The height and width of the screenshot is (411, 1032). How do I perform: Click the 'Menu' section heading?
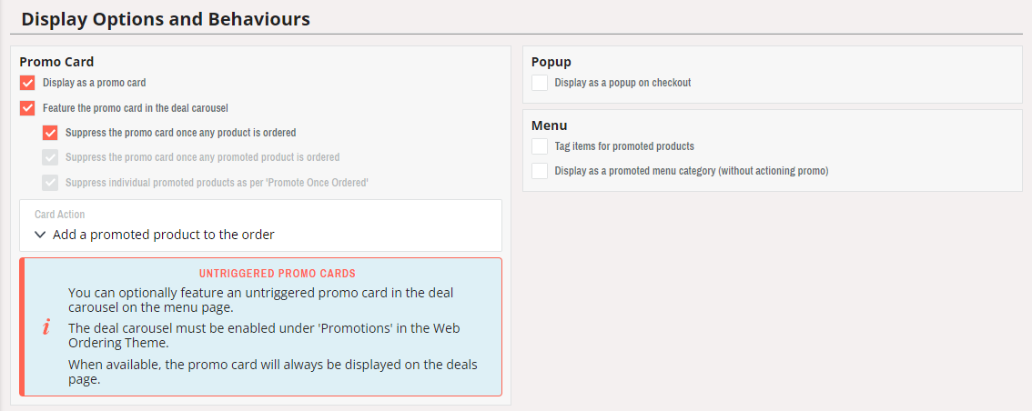tap(550, 125)
